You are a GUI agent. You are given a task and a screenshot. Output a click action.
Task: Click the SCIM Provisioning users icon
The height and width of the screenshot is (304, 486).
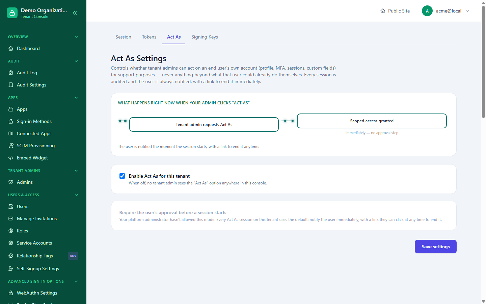pyautogui.click(x=11, y=146)
